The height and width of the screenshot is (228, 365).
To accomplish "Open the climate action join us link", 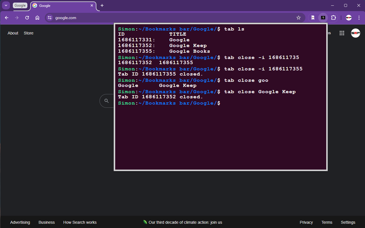I will click(182, 222).
